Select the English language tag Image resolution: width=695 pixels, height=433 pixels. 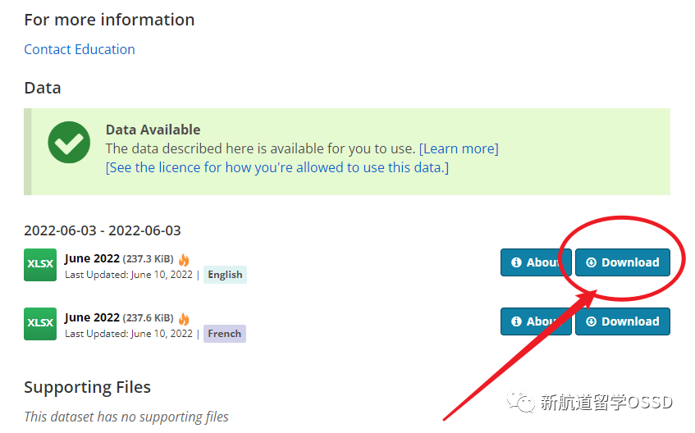coord(225,275)
